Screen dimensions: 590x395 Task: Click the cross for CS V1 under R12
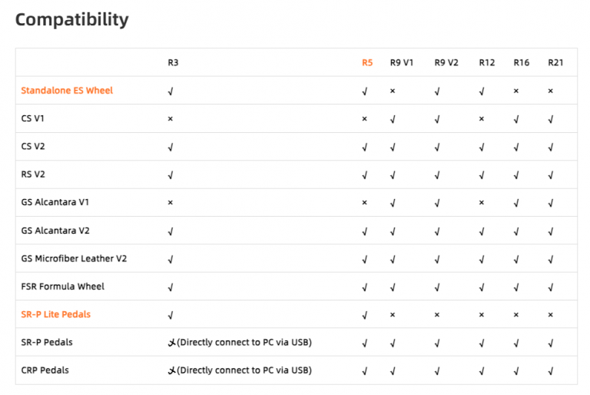click(482, 119)
